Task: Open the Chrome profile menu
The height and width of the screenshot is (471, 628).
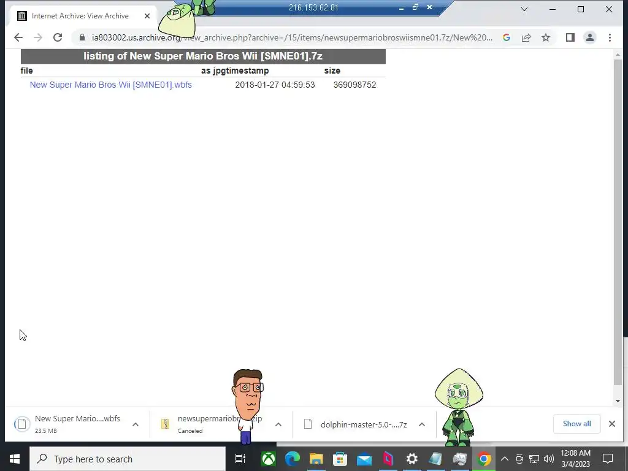Action: coord(590,37)
